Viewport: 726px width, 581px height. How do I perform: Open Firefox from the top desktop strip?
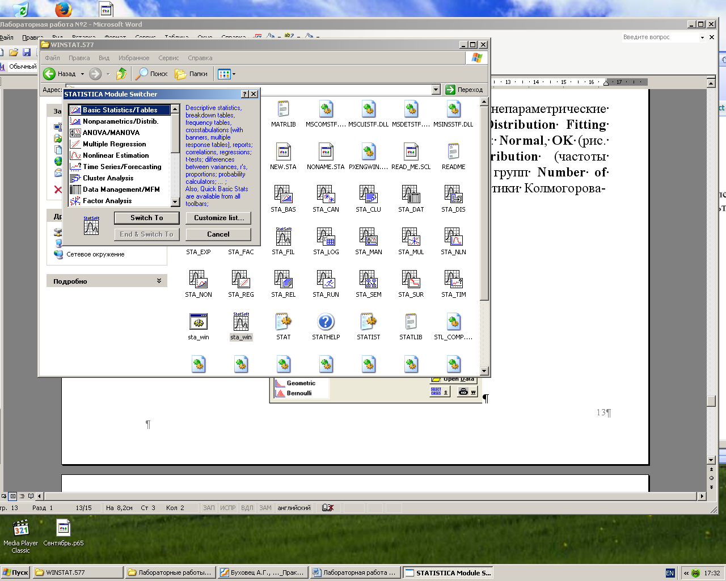point(64,9)
